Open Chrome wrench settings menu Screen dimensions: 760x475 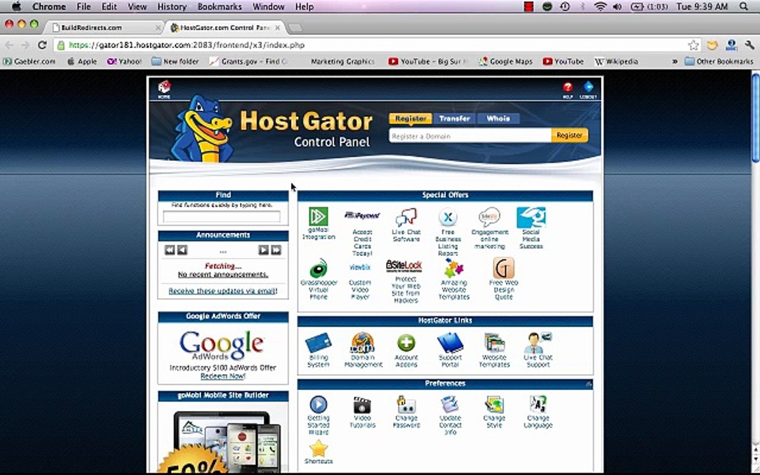(749, 45)
